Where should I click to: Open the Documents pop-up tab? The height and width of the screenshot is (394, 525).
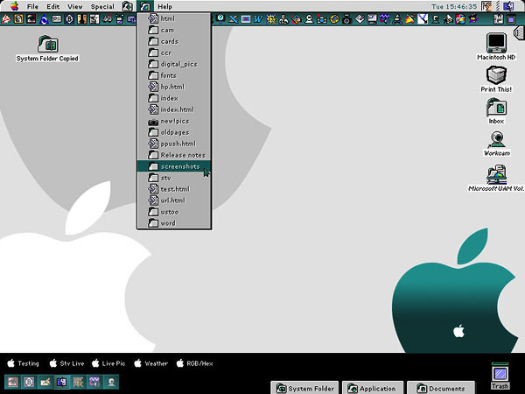tap(441, 388)
